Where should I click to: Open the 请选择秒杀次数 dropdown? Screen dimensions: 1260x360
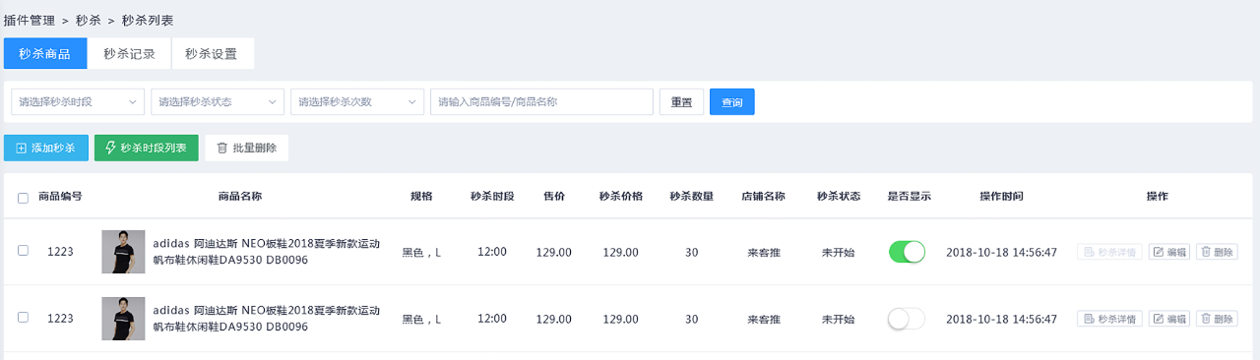[x=357, y=101]
